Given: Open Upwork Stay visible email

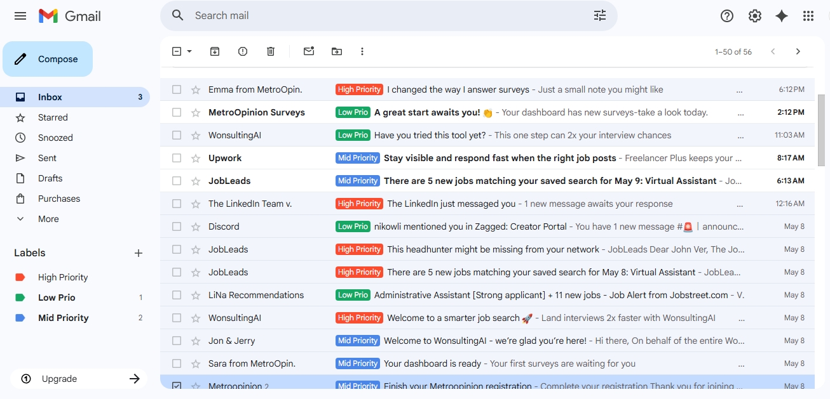Looking at the screenshot, I should point(487,158).
